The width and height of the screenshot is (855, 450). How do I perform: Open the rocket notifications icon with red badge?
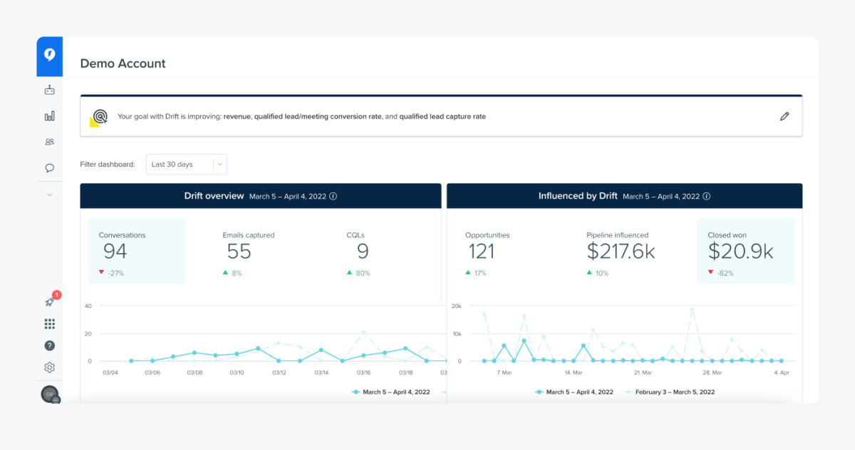(x=49, y=302)
